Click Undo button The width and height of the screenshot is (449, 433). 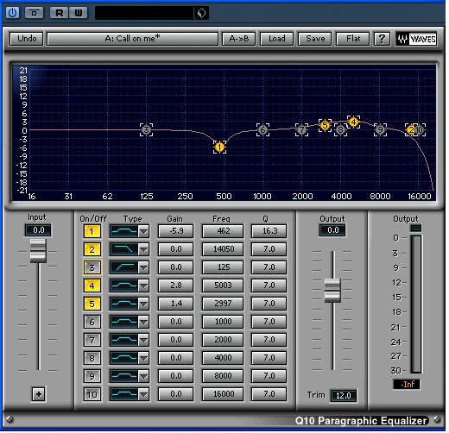pyautogui.click(x=27, y=39)
